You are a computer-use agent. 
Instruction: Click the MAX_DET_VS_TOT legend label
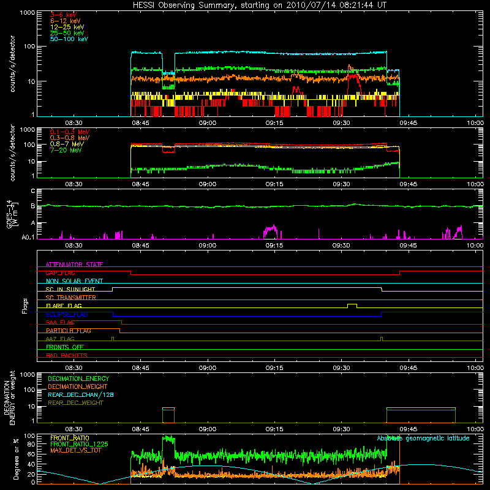coord(75,450)
